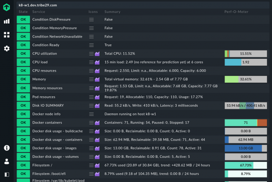Sort by the Service column header
The image size is (272, 182).
[39, 12]
